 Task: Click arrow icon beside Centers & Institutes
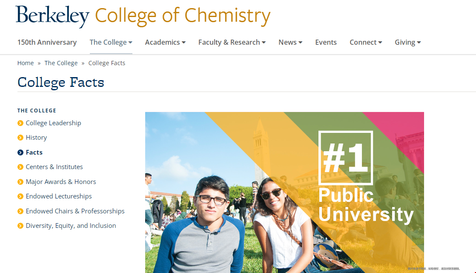pos(20,167)
